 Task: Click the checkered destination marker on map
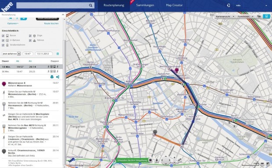(155, 132)
